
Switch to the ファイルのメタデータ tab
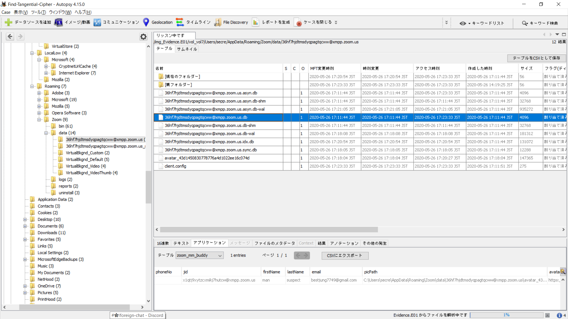coord(275,243)
